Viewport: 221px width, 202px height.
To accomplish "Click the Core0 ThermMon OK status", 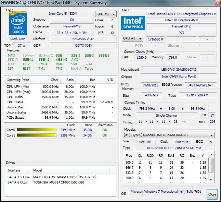I will [105, 130].
